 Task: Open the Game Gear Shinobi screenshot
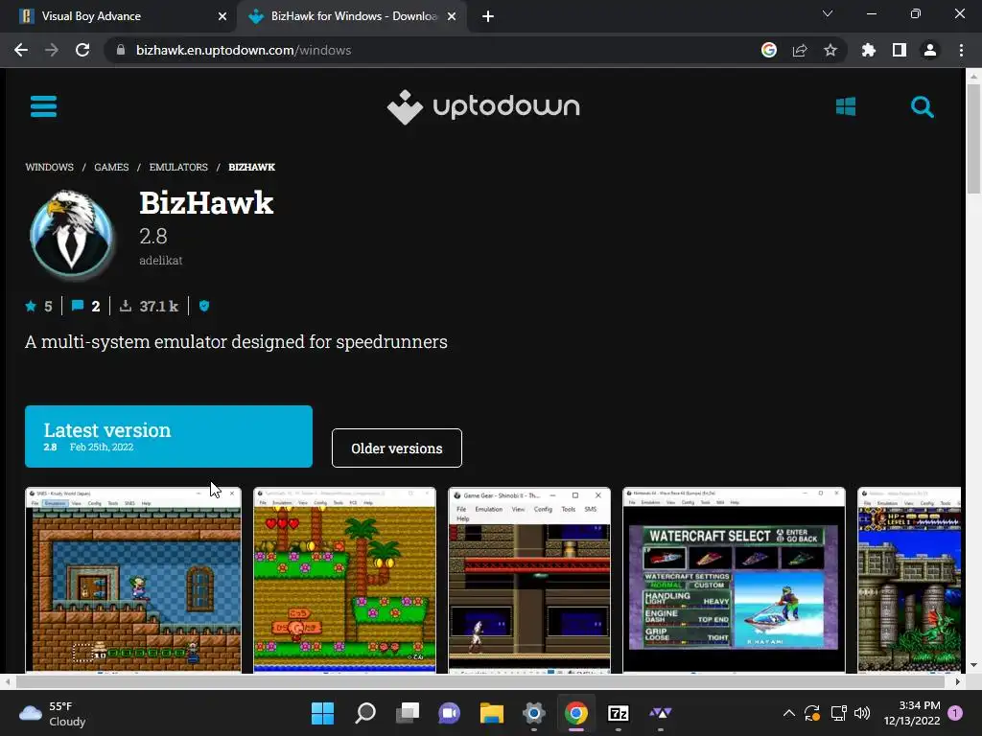point(529,580)
